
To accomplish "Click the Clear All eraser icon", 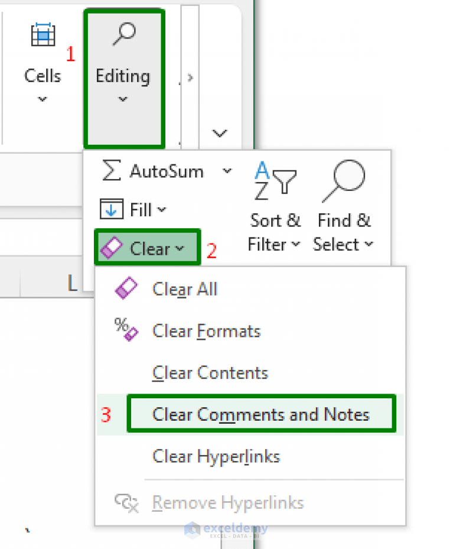I will (126, 289).
